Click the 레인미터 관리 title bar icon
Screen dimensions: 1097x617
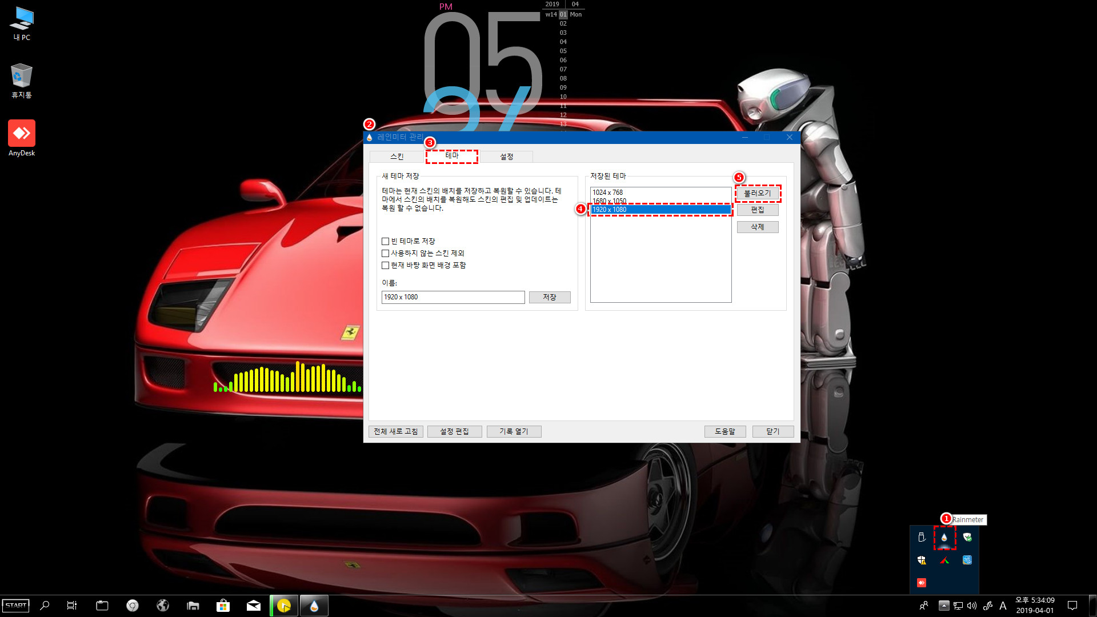click(x=370, y=138)
